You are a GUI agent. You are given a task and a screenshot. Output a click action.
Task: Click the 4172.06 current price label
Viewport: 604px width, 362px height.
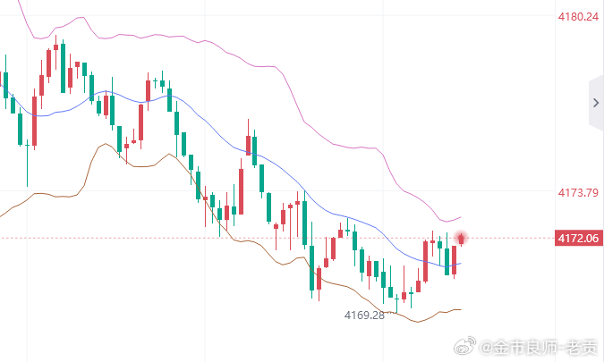(x=579, y=238)
